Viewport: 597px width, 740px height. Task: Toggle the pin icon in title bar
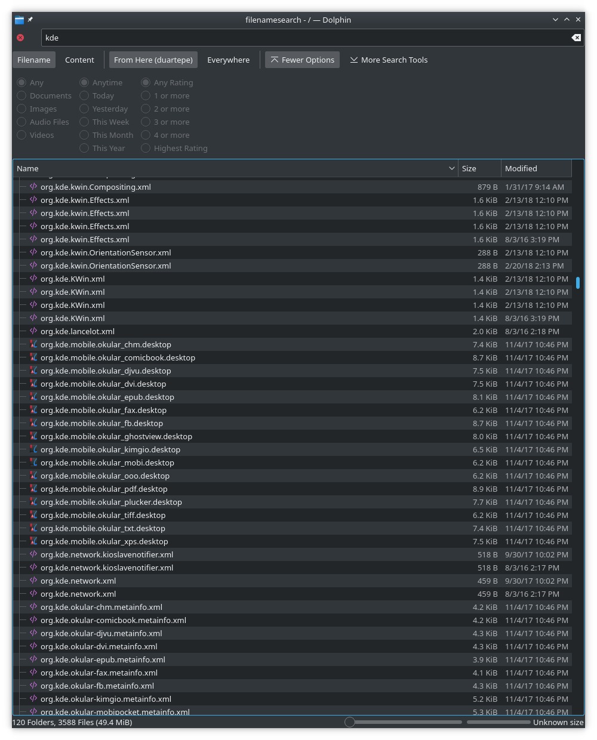coord(30,20)
